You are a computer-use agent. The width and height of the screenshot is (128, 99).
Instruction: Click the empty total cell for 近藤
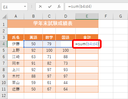pyautogui.click(x=87, y=89)
